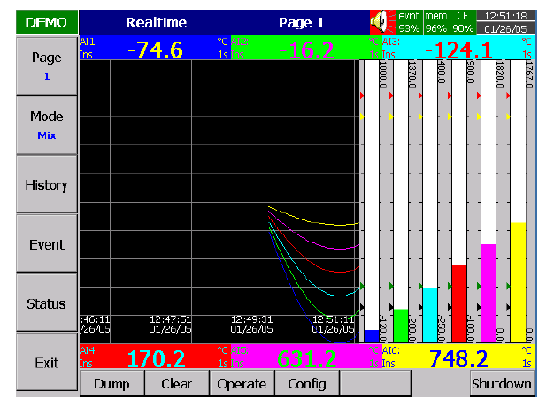Select the AI5 channel reading 631.2
Image resolution: width=554 pixels, height=407 pixels.
click(306, 356)
